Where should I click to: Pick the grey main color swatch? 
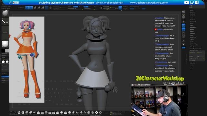coord(7,51)
